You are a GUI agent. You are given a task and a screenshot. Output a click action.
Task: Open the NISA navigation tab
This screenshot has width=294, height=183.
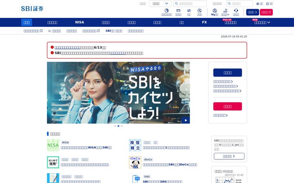80,22
